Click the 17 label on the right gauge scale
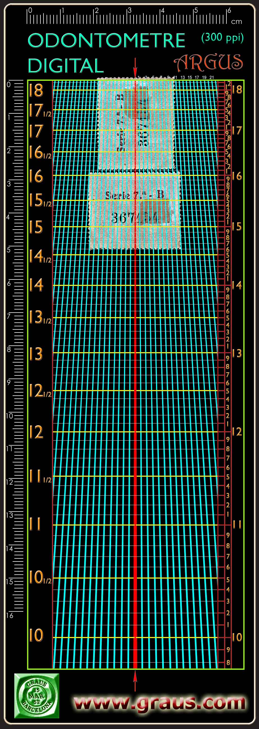Image resolution: width=259 pixels, height=729 pixels. 237,131
